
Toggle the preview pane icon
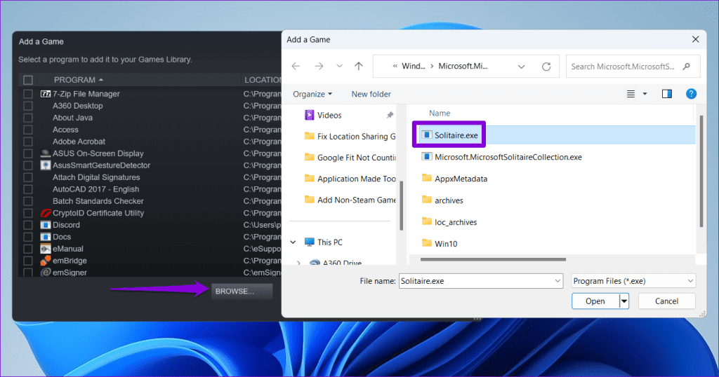[667, 94]
